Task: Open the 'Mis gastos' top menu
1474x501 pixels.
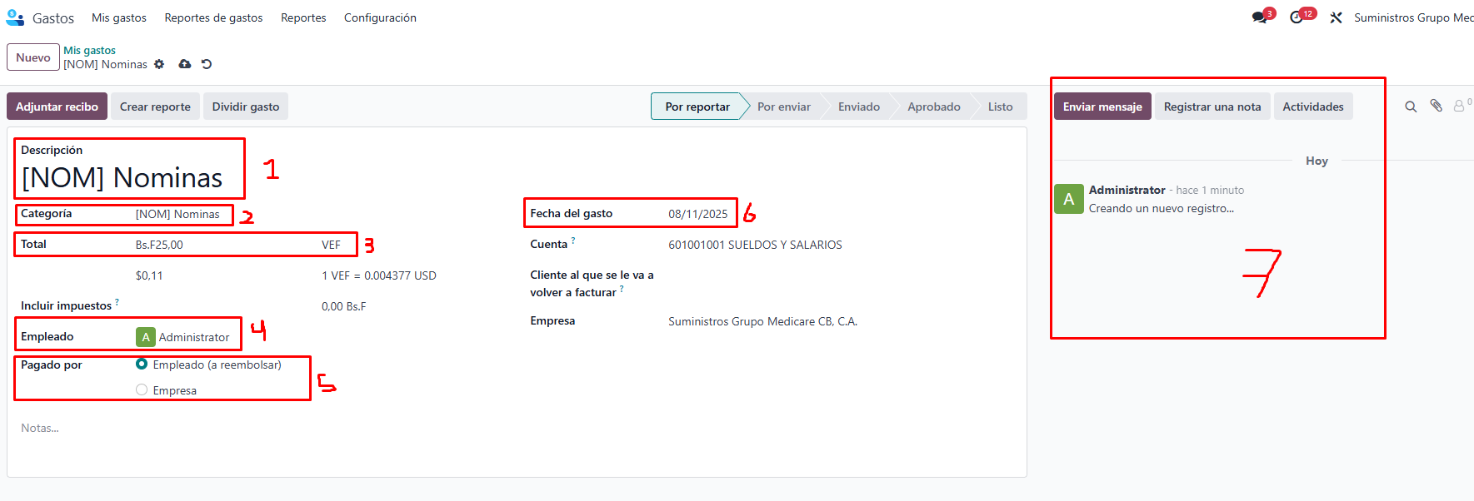Action: coord(119,17)
